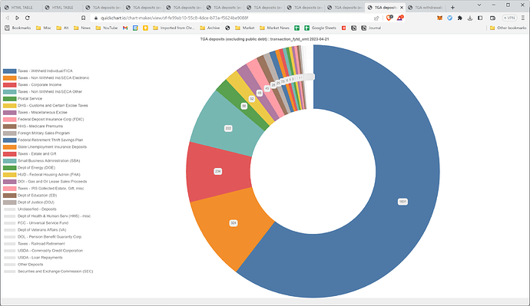This screenshot has width=530, height=306.
Task: Click the red donut slice labeled 234
Action: [219, 171]
